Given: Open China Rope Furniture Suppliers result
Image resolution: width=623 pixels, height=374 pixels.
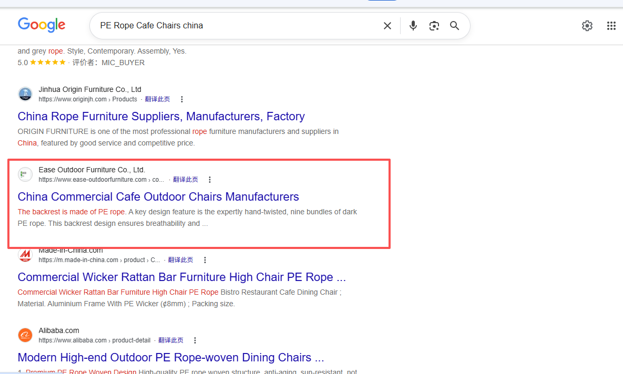Looking at the screenshot, I should click(161, 116).
